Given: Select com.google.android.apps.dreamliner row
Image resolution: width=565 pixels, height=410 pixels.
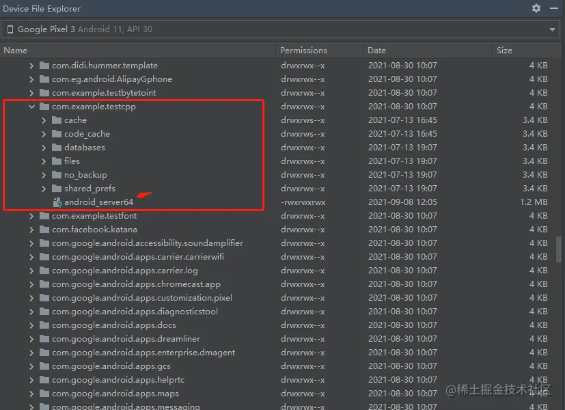Looking at the screenshot, I should [281, 339].
